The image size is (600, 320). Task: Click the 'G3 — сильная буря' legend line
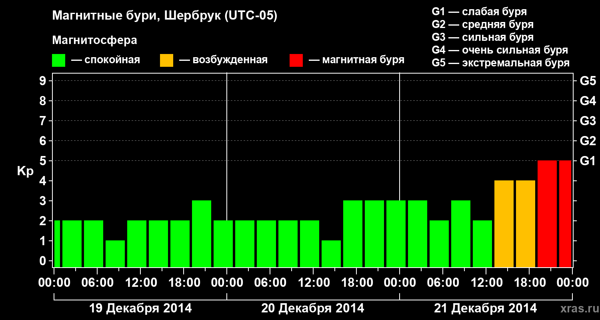[482, 37]
